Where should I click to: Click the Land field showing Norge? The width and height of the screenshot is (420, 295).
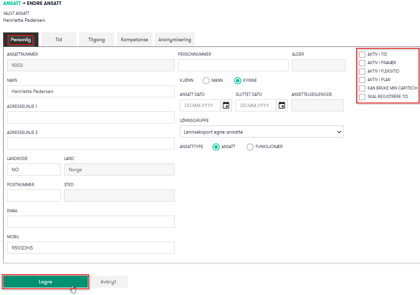(x=119, y=170)
